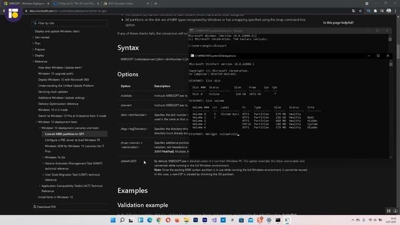The image size is (400, 225).
Task: Open Widgets panel from the taskbar
Action: 141,220
